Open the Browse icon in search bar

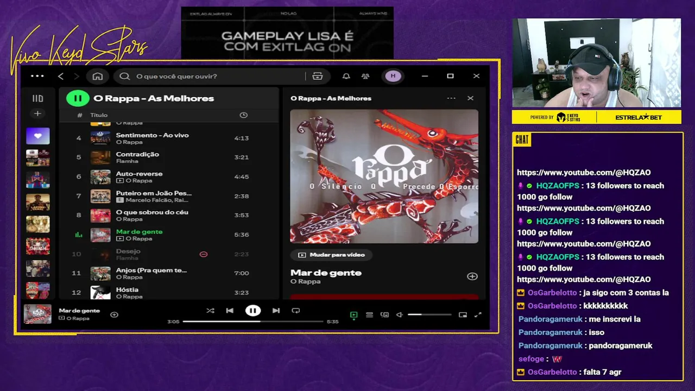pos(318,76)
